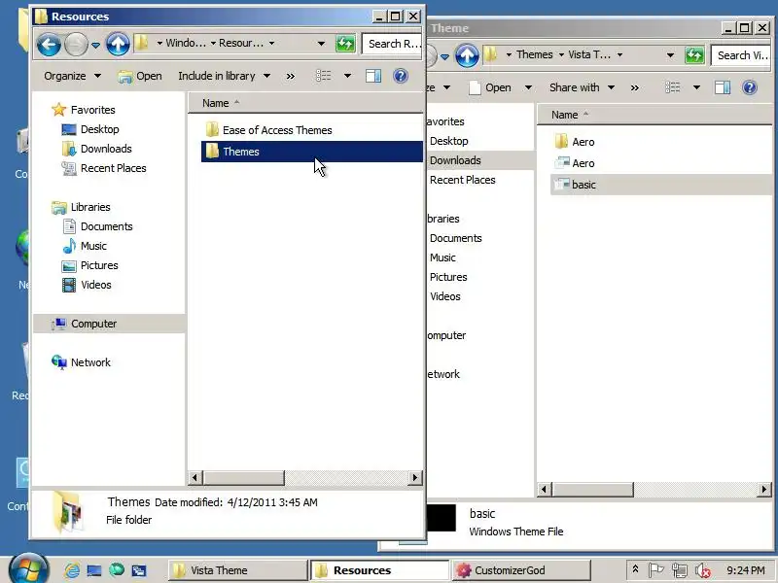Open the Windows Start menu
This screenshot has height=583, width=778.
pos(28,569)
